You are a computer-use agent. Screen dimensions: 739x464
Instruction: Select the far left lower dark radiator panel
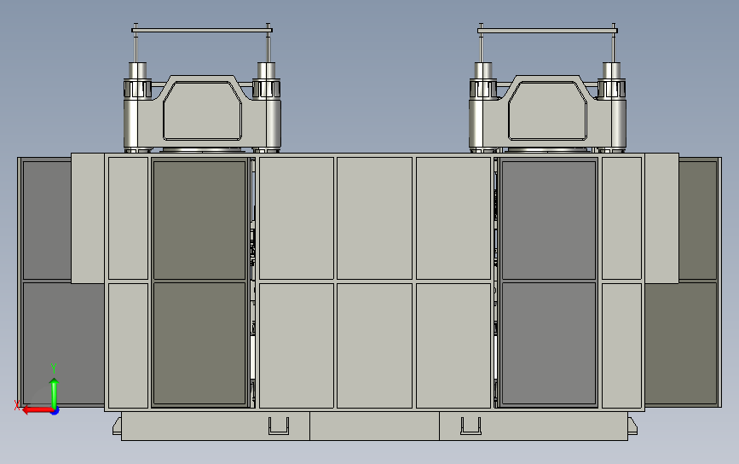(x=64, y=343)
